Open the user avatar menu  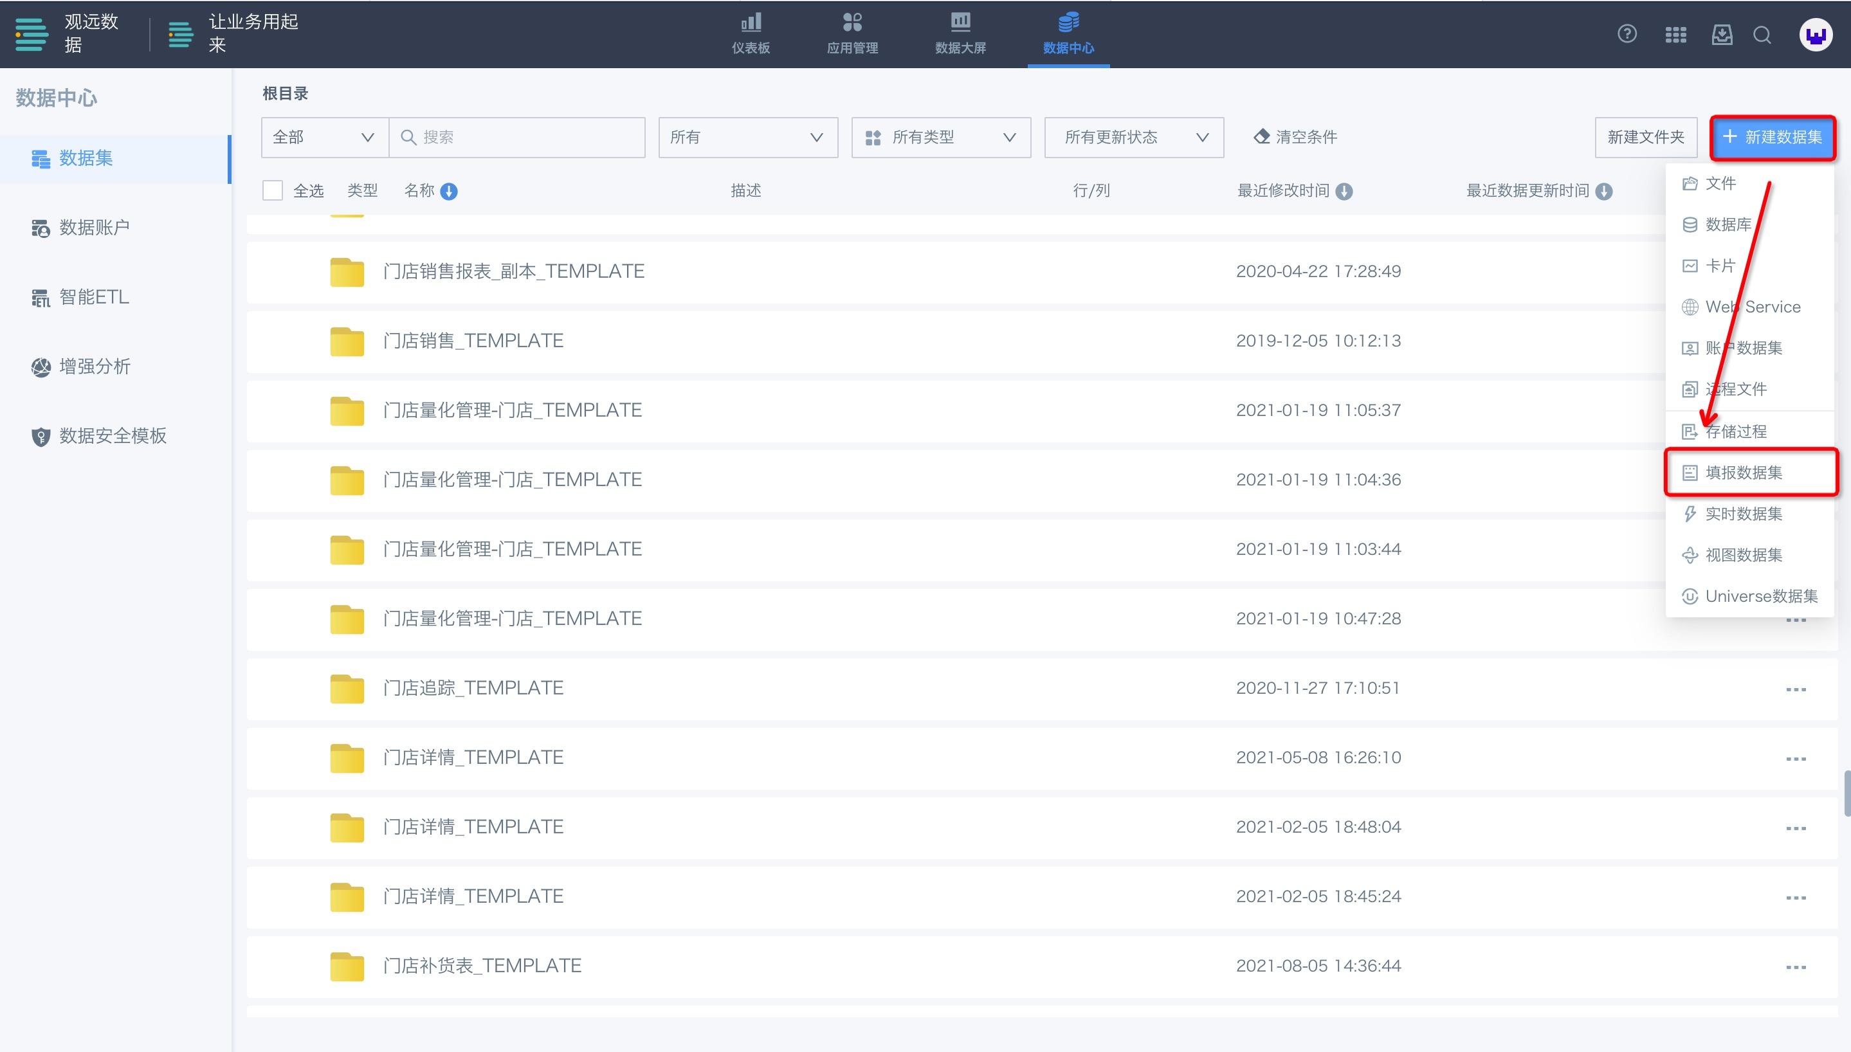1815,34
